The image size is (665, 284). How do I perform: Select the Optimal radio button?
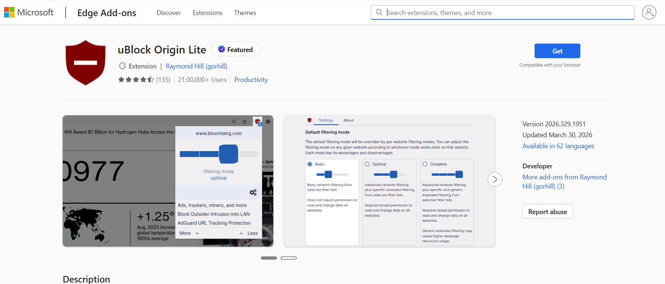pos(367,164)
